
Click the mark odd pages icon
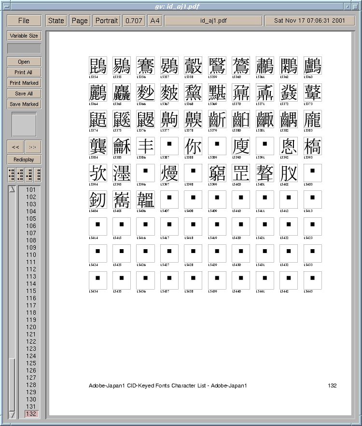coord(12,174)
